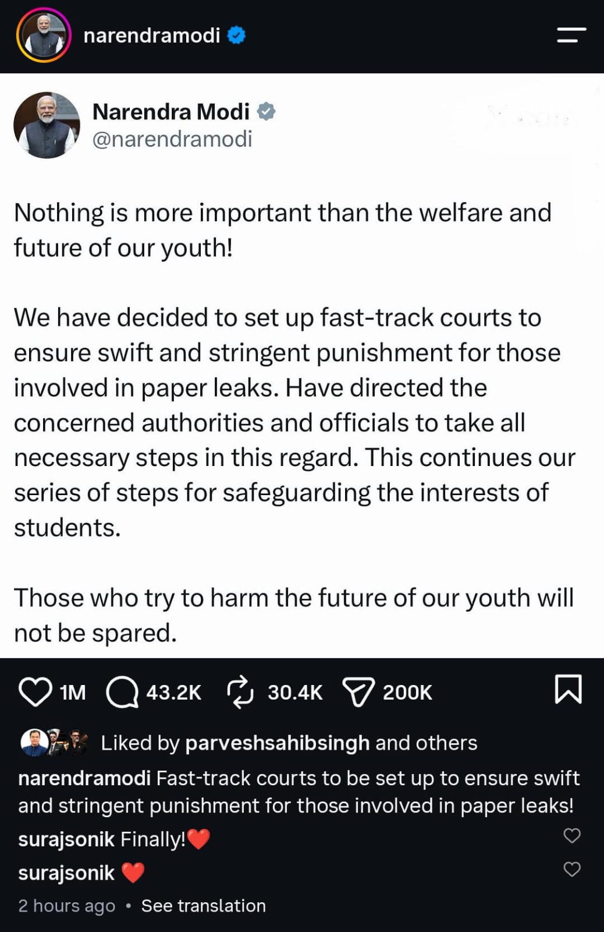
Task: Share the post with the paper plane icon
Action: click(x=358, y=691)
